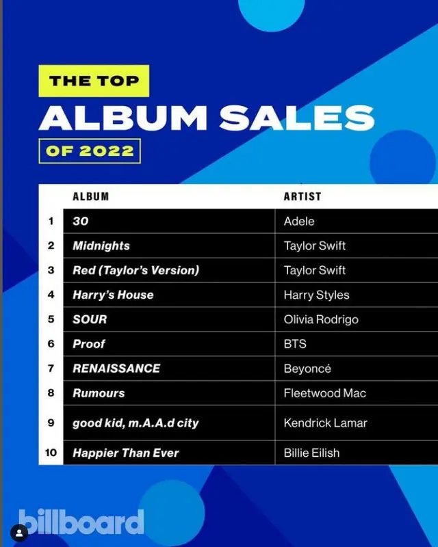Click the ALBUM column header
This screenshot has width=438, height=547.
pyautogui.click(x=91, y=197)
